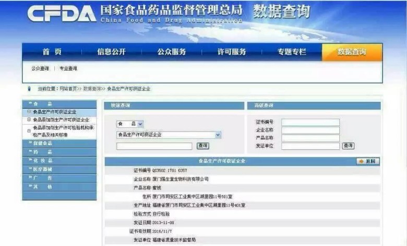
Task: Click the 高级查询 panel header
Action: 314,106
